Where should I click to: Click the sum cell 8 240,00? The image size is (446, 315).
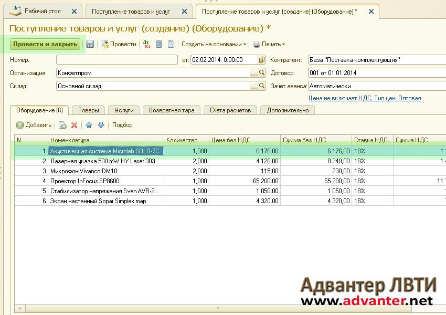316,161
